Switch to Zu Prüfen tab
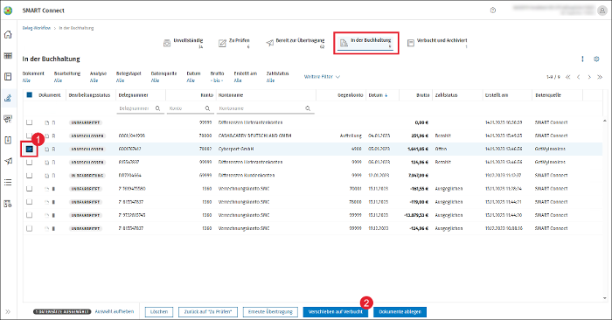 [234, 43]
